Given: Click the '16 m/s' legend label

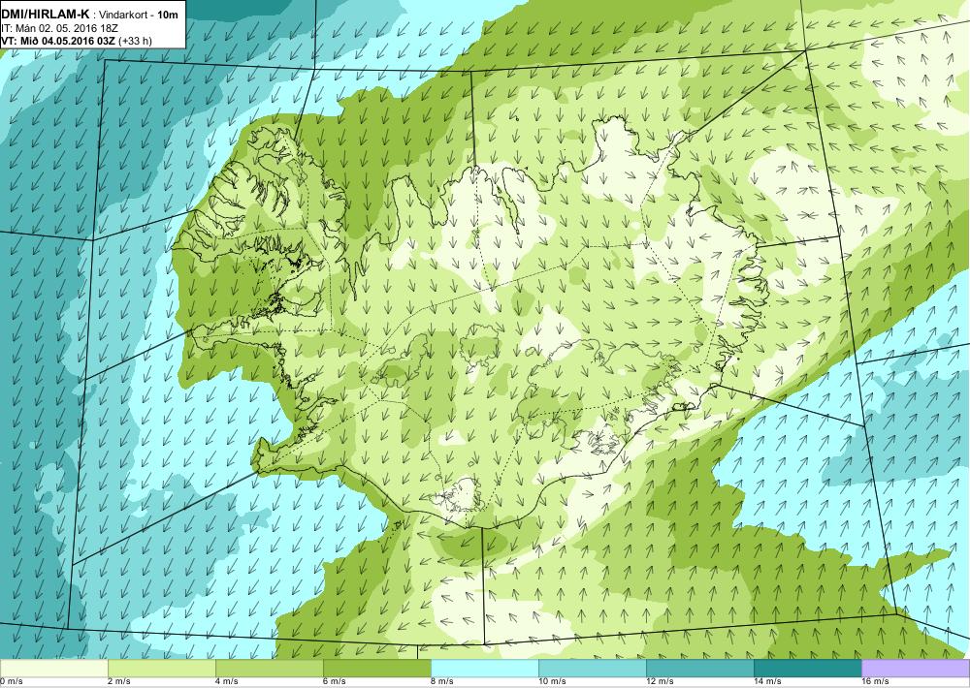Looking at the screenshot, I should point(875,682).
